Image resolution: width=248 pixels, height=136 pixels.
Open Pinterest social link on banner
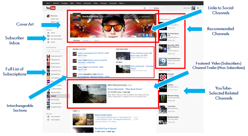pyautogui.click(x=151, y=35)
